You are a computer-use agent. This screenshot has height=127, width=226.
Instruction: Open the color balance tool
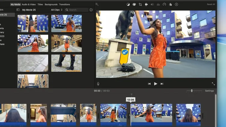click(x=128, y=5)
